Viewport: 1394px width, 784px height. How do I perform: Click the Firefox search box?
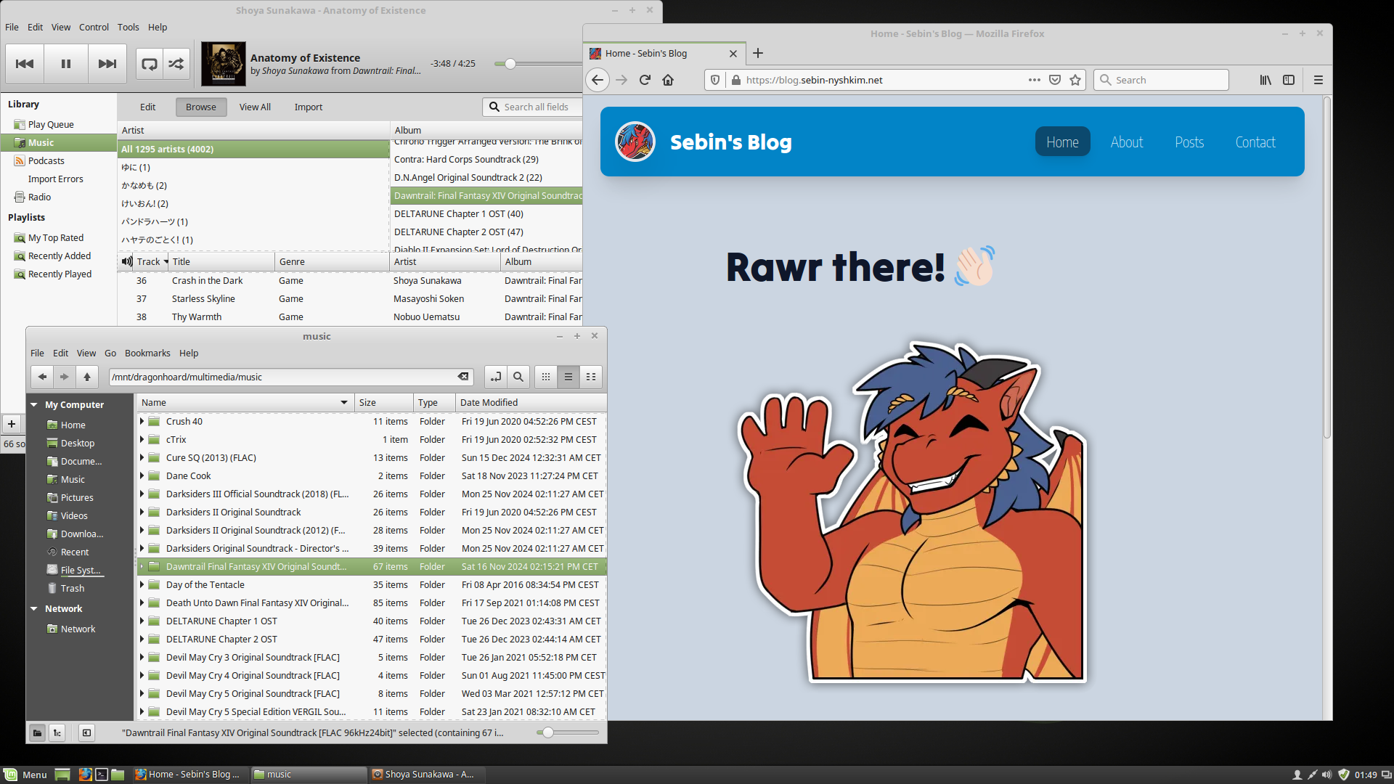(x=1161, y=80)
